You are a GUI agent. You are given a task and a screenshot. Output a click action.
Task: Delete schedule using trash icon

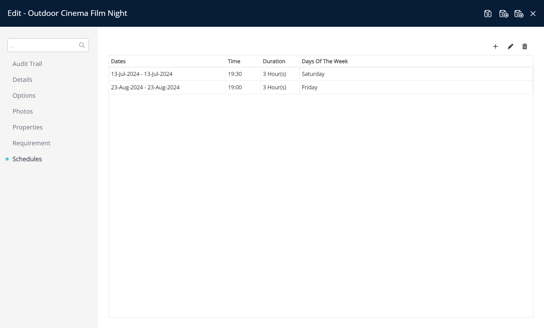(x=525, y=46)
